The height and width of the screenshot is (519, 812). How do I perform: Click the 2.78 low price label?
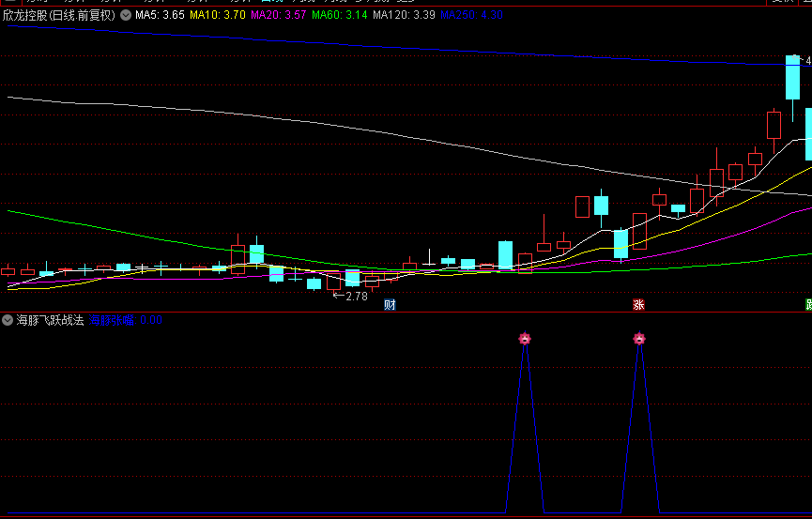click(357, 297)
